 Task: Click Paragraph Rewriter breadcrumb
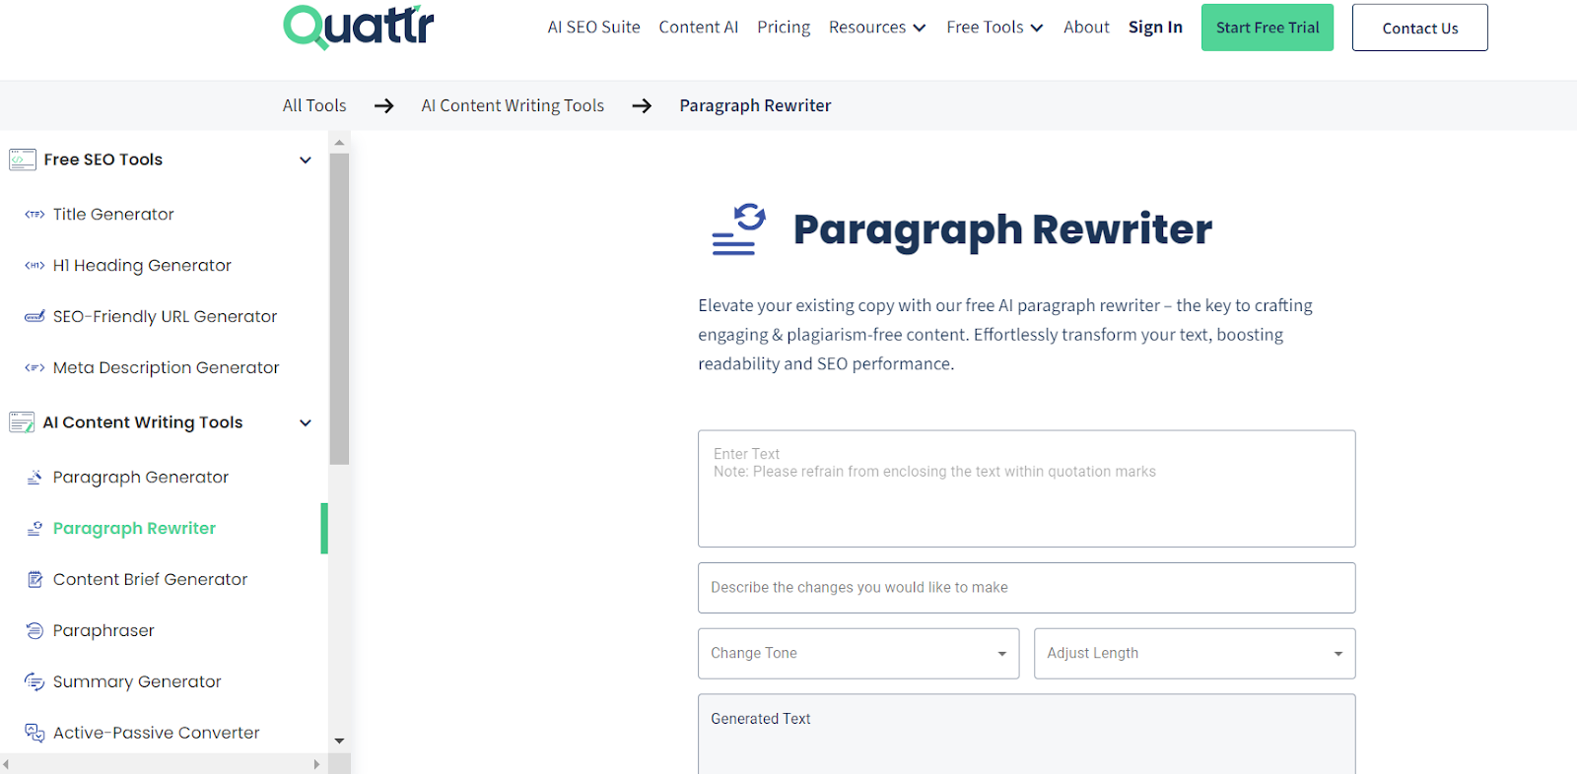pos(755,105)
